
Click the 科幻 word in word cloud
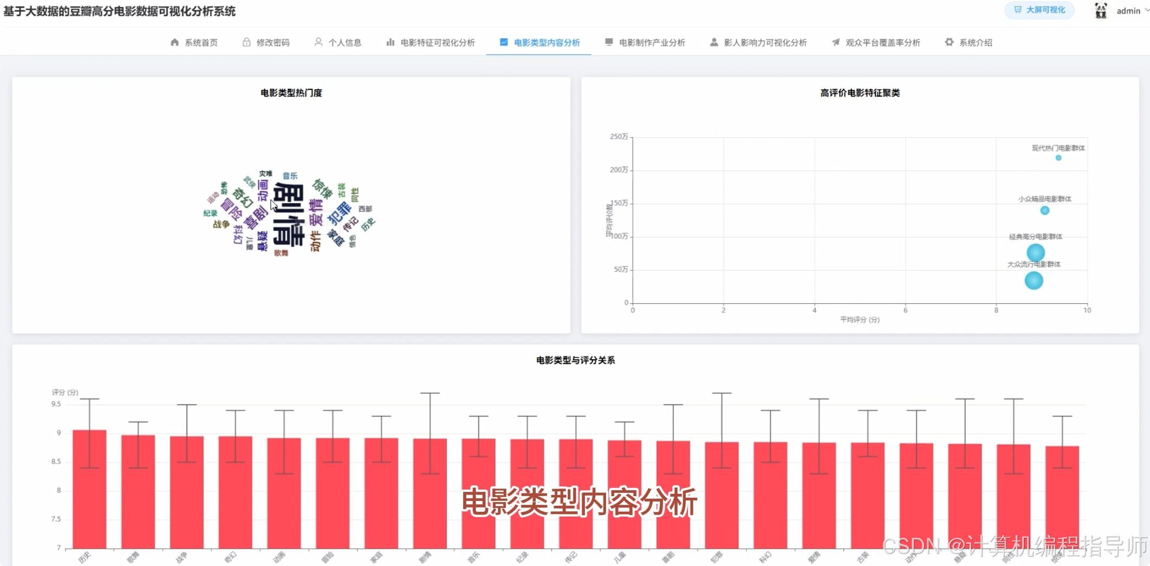pyautogui.click(x=238, y=235)
